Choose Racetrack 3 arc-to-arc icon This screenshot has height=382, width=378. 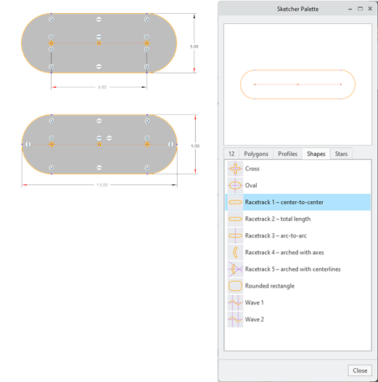[235, 235]
